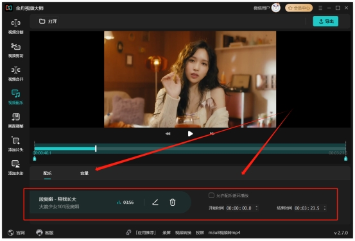Switch to the 音量 volume tab
This screenshot has width=355, height=241.
(x=84, y=173)
